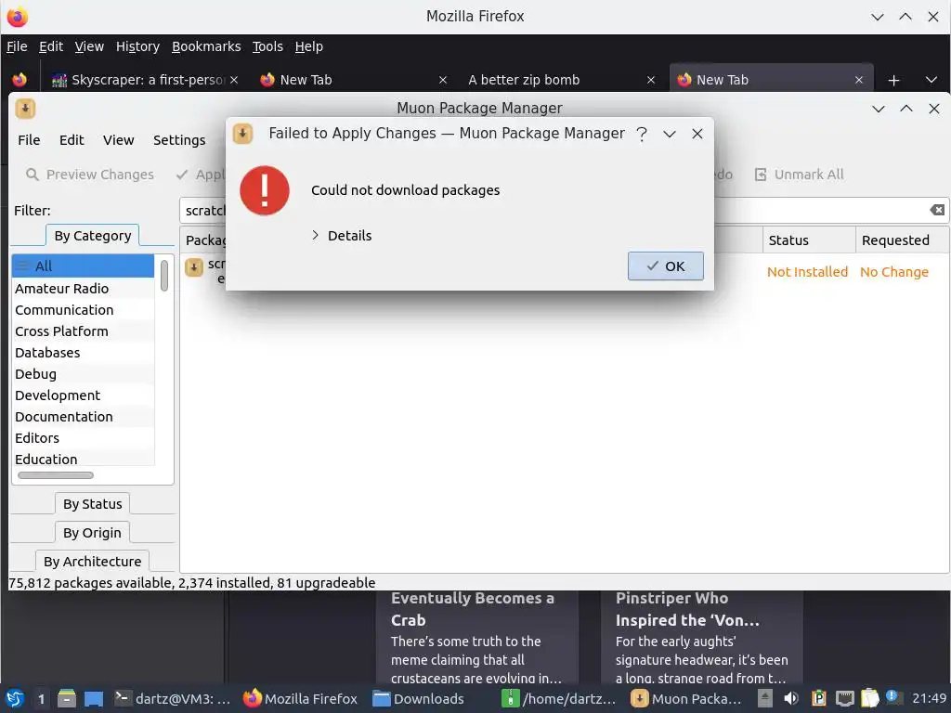The image size is (951, 713).
Task: Switch to the By Status filter tab
Action: coord(92,504)
